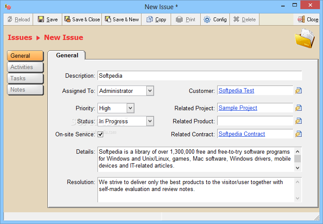
Task: Click the Resolution scrollbar down arrow
Action: tap(297, 198)
